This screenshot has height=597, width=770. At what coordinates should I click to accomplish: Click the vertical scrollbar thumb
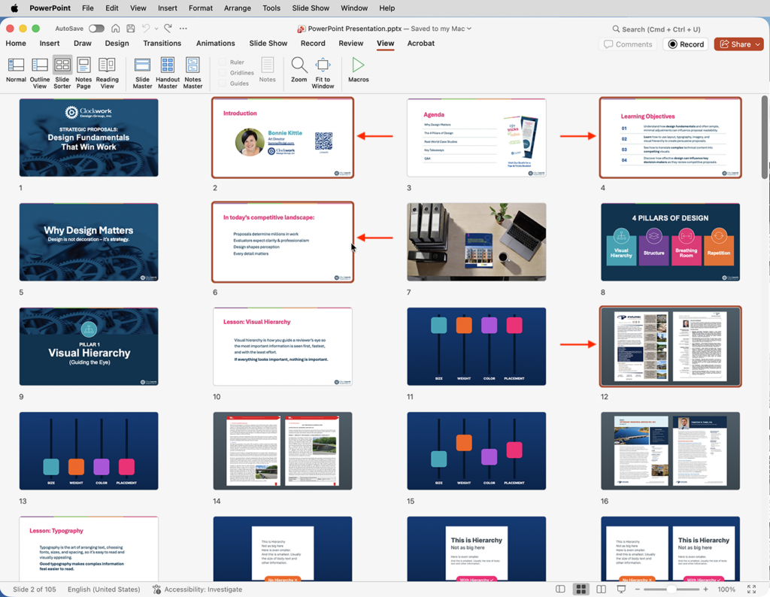(x=765, y=137)
